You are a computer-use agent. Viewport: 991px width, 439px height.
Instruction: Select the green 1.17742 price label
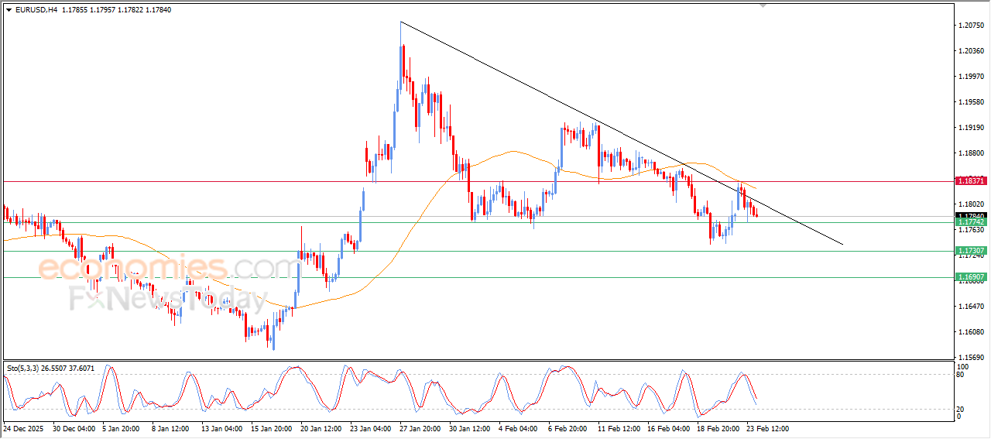(x=970, y=222)
